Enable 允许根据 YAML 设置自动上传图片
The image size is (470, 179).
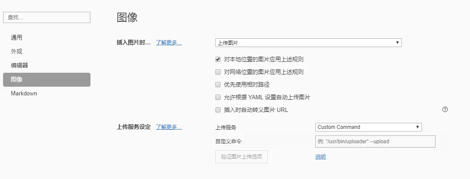click(x=218, y=97)
